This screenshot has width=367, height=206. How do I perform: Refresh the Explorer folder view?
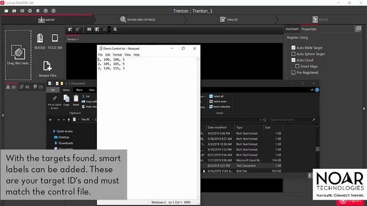pos(265,120)
